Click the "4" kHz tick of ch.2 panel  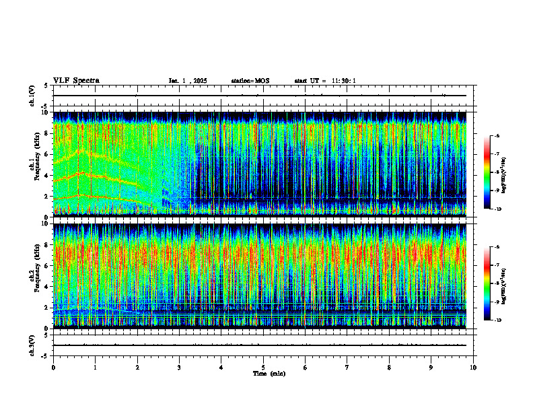click(x=46, y=287)
